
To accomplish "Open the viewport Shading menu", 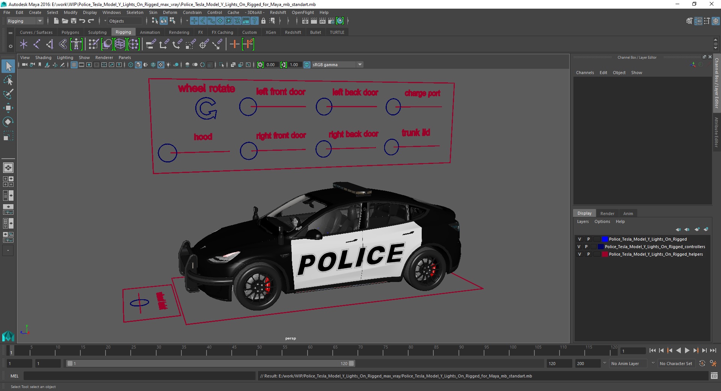I will (x=43, y=58).
